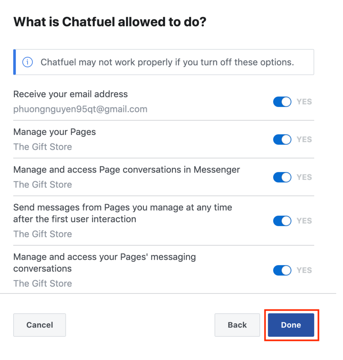
Task: Disable the Receive your email address toggle
Action: pyautogui.click(x=282, y=102)
